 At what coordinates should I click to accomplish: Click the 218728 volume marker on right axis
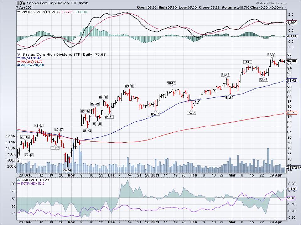pos(293,167)
